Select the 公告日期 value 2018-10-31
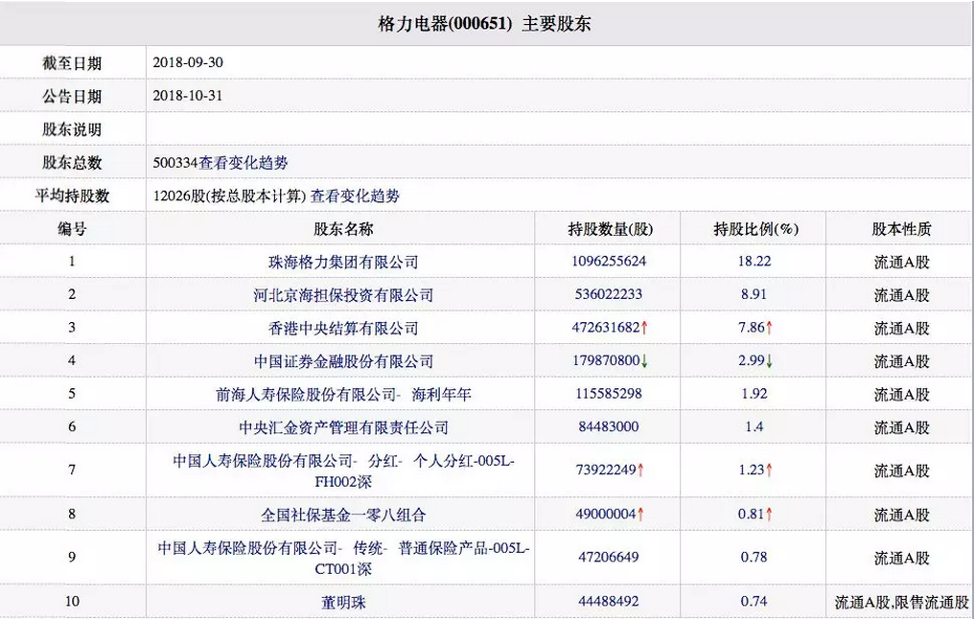The width and height of the screenshot is (975, 620). point(188,96)
